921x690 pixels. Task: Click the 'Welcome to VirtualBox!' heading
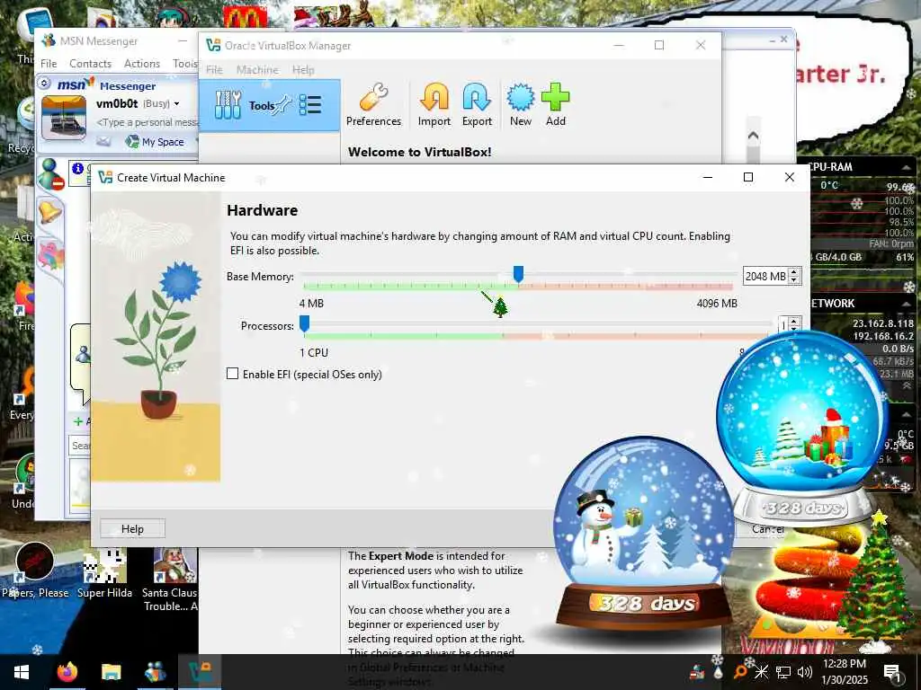click(419, 152)
